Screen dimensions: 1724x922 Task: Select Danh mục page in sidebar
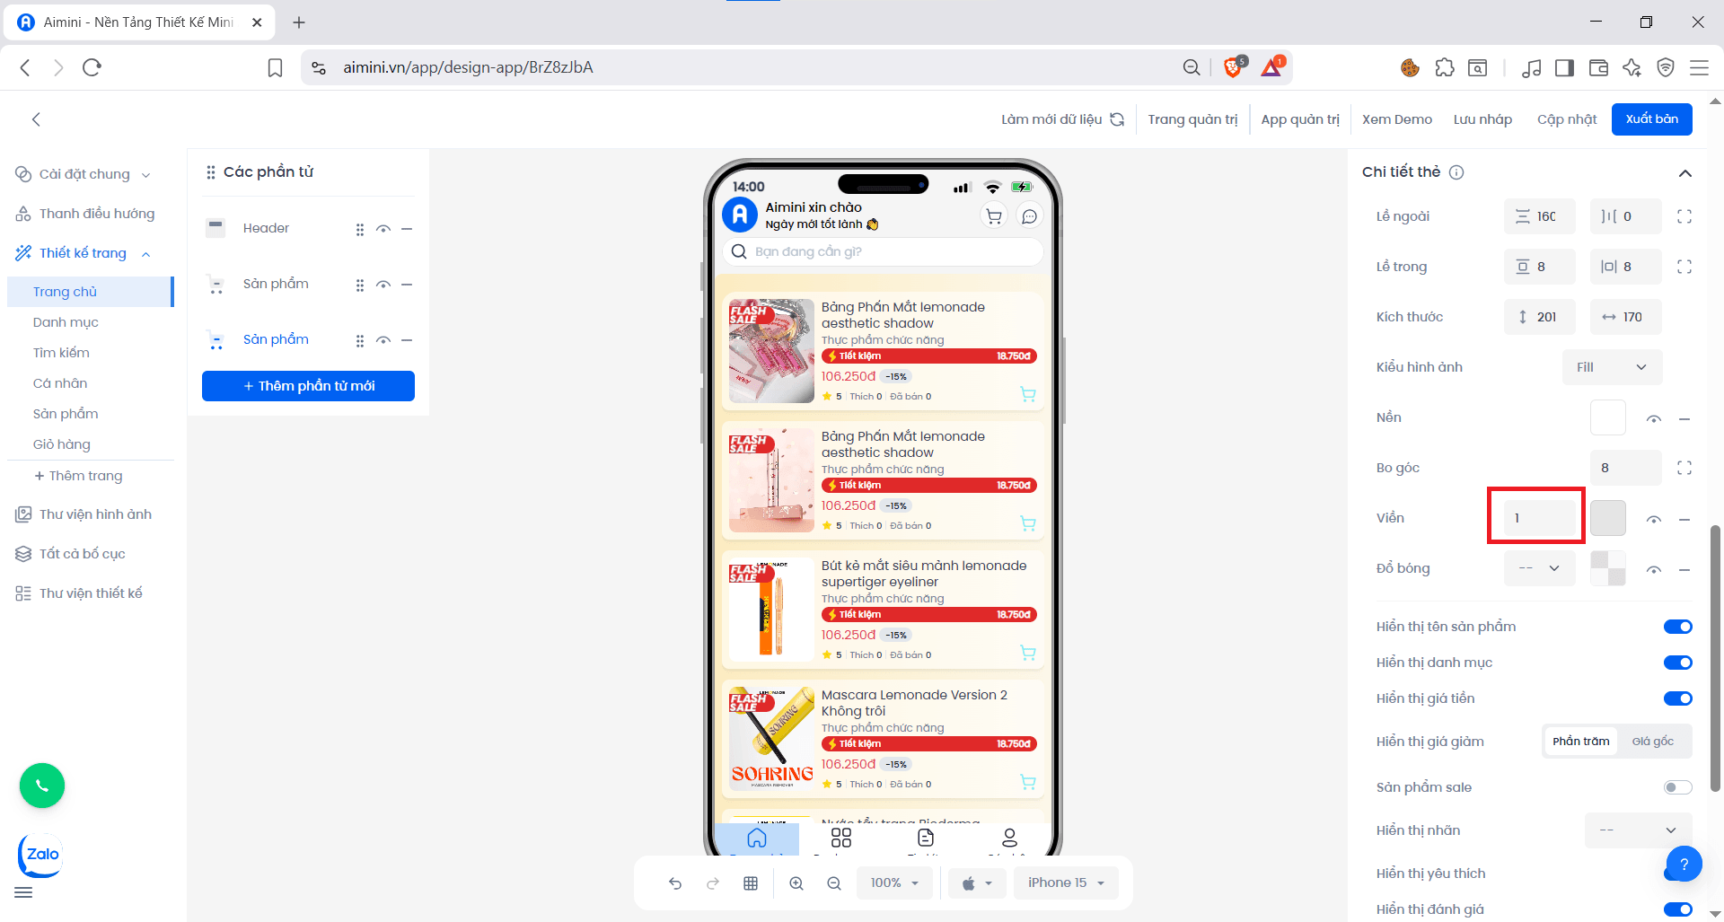point(66,322)
